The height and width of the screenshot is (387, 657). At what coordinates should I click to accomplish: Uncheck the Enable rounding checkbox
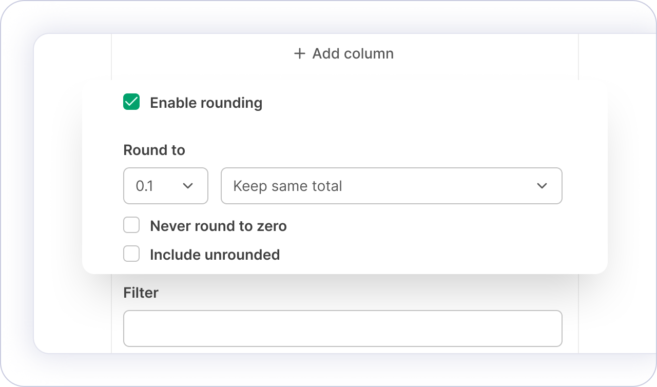tap(131, 102)
